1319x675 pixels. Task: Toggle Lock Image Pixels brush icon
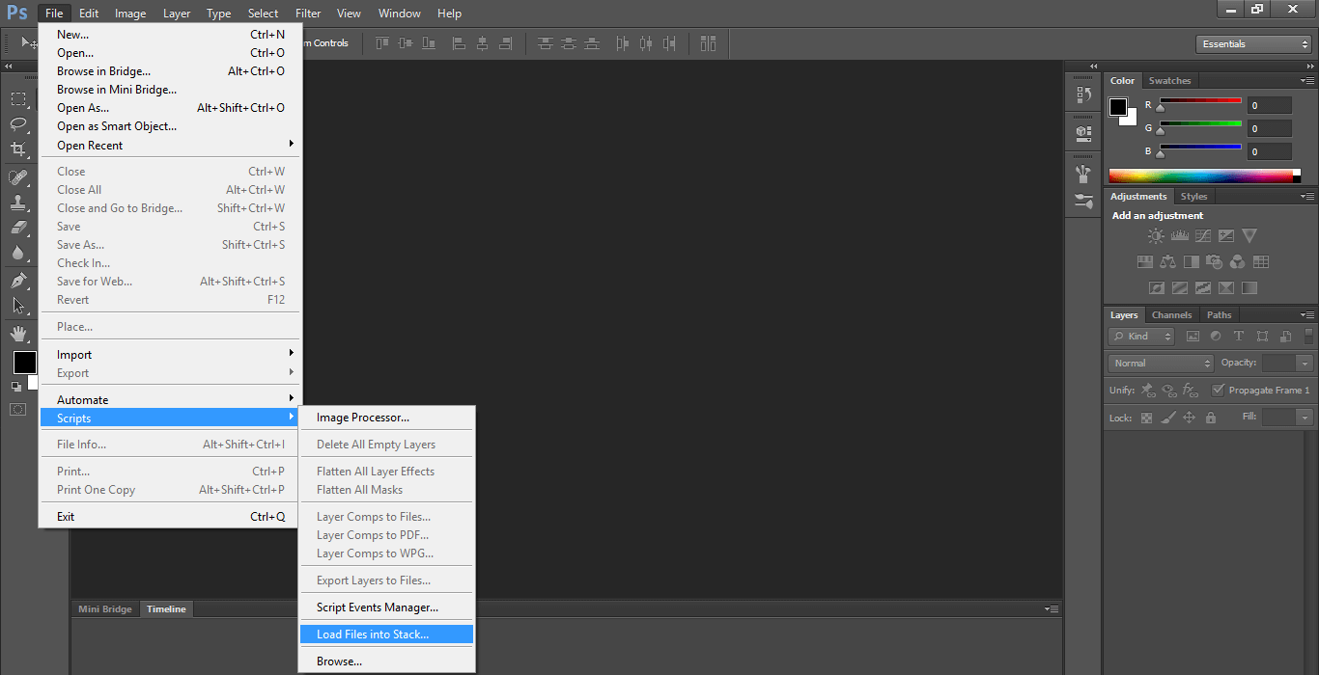coord(1168,418)
